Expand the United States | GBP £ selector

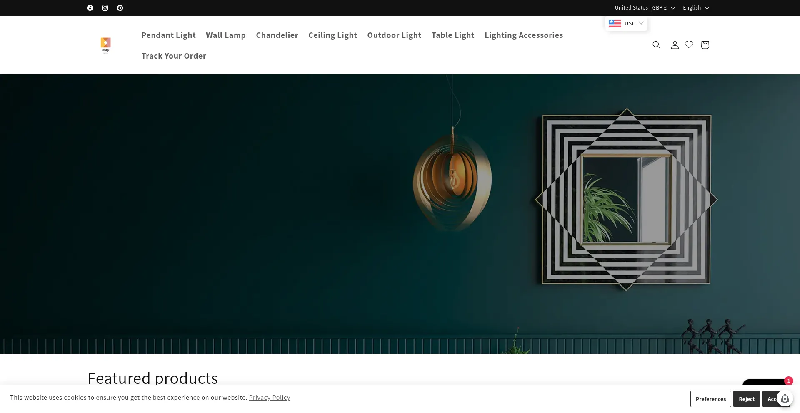click(645, 8)
